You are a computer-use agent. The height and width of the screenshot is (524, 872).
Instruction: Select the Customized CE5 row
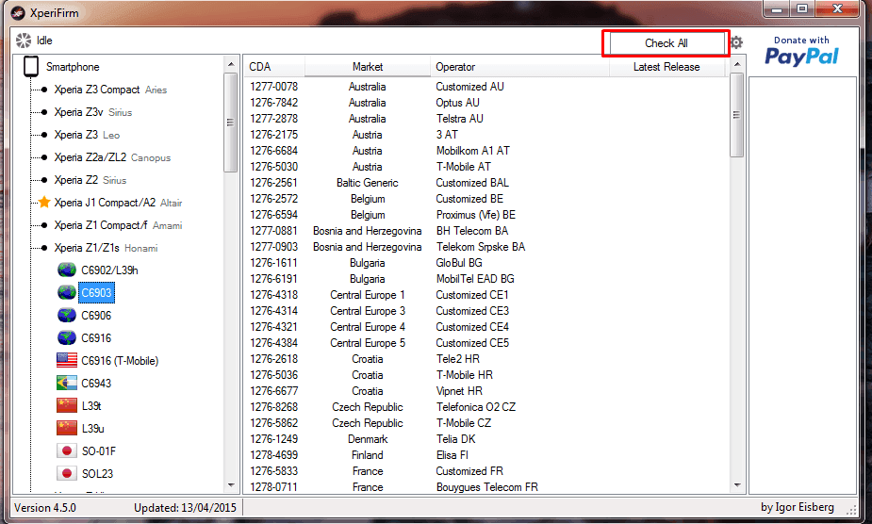[486, 343]
